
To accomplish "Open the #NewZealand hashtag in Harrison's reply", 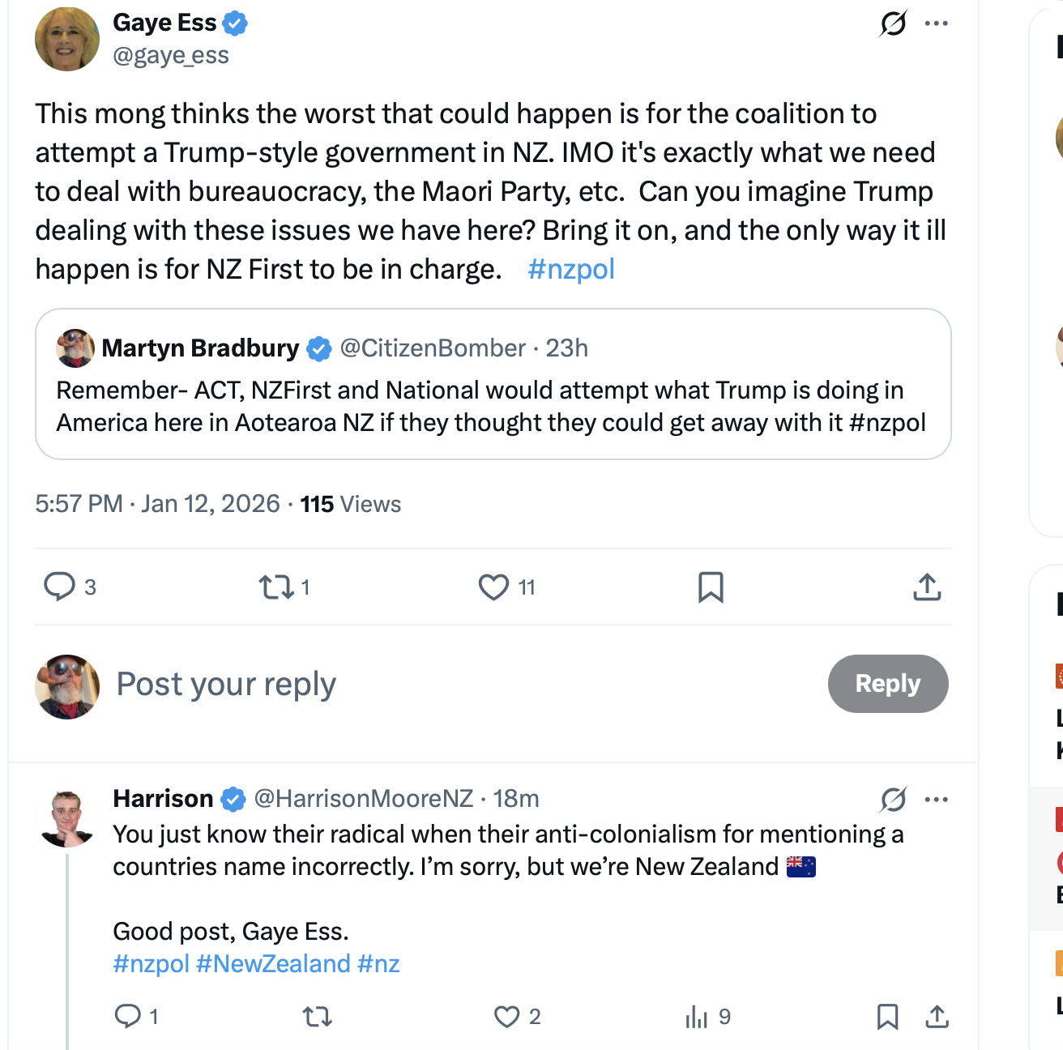I will point(273,964).
